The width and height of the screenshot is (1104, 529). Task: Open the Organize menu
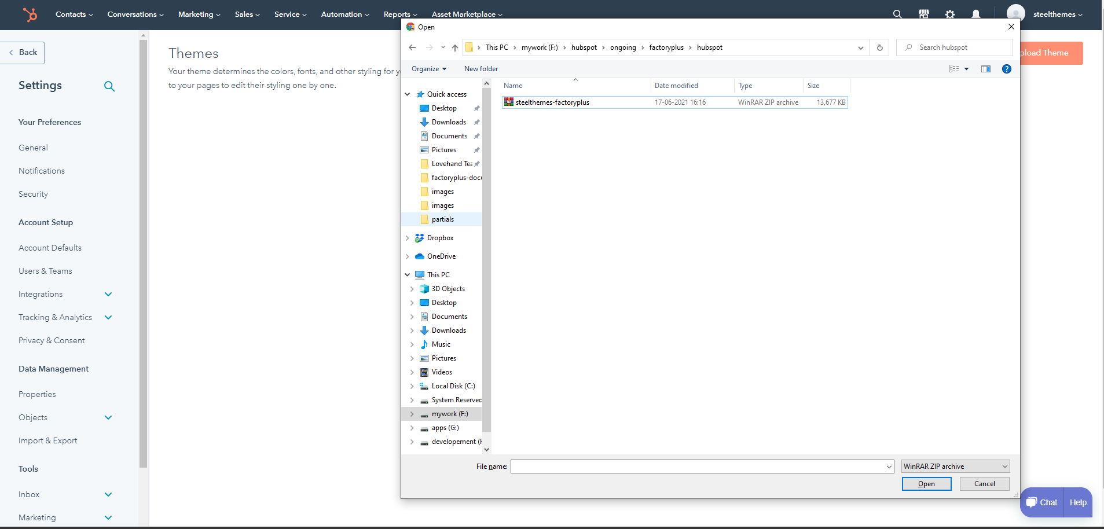click(428, 69)
